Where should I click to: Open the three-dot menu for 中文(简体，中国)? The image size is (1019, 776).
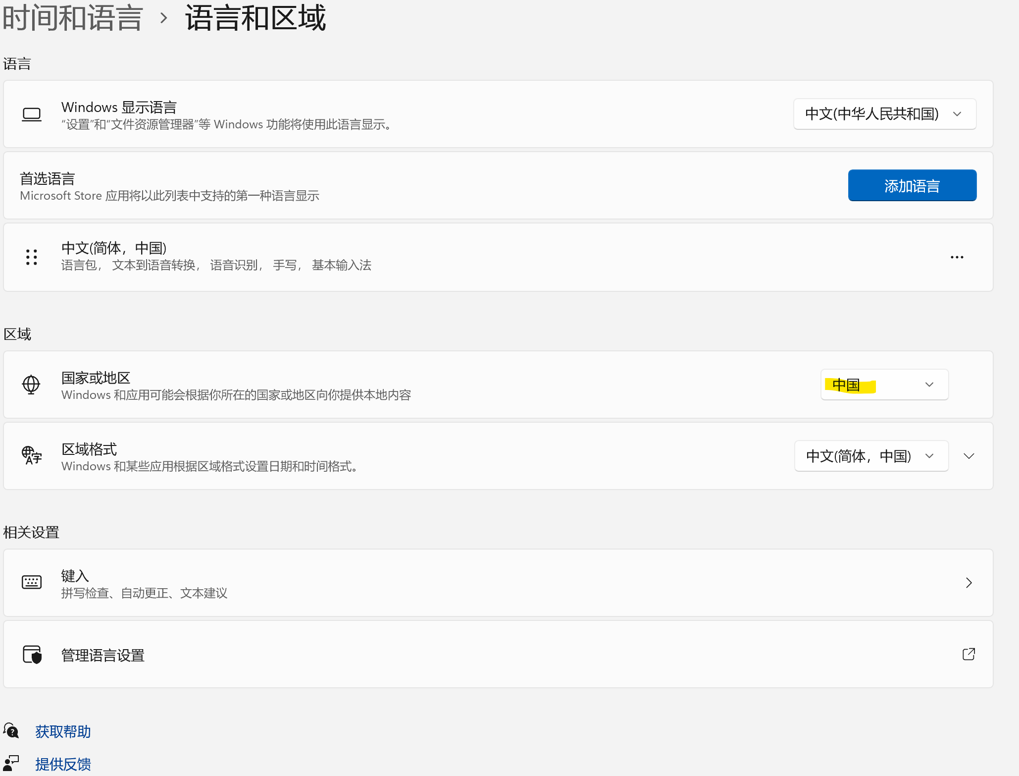957,257
